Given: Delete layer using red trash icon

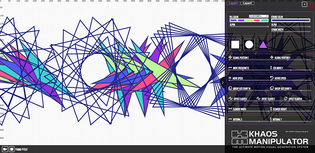Looking at the screenshot, I should pyautogui.click(x=310, y=4).
